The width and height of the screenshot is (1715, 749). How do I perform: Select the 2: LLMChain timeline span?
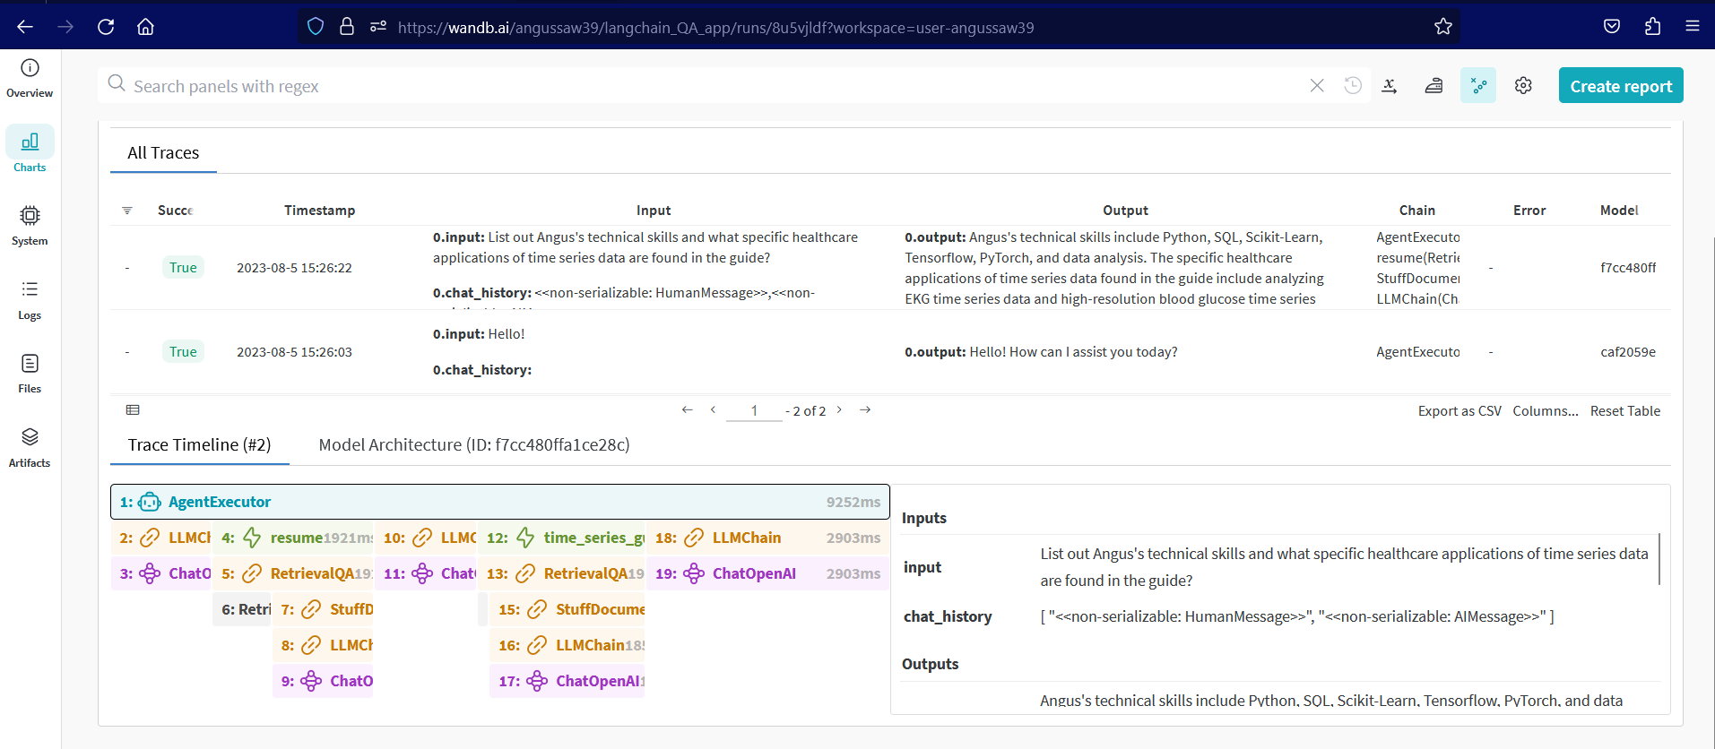pyautogui.click(x=160, y=538)
